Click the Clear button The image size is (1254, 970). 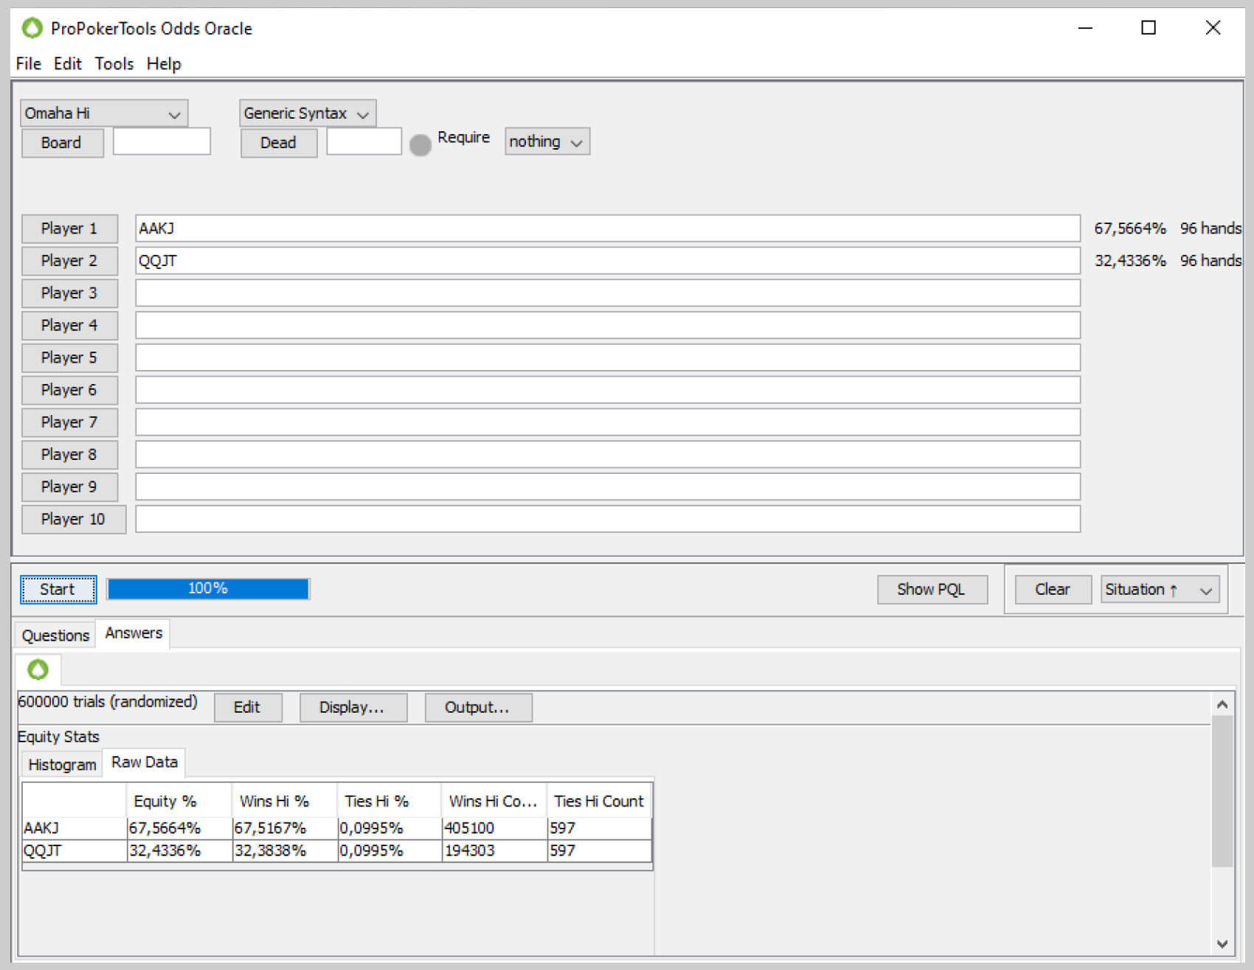(x=1052, y=590)
